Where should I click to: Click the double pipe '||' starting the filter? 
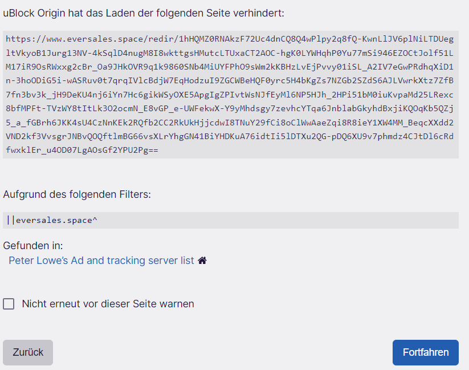tap(11, 220)
